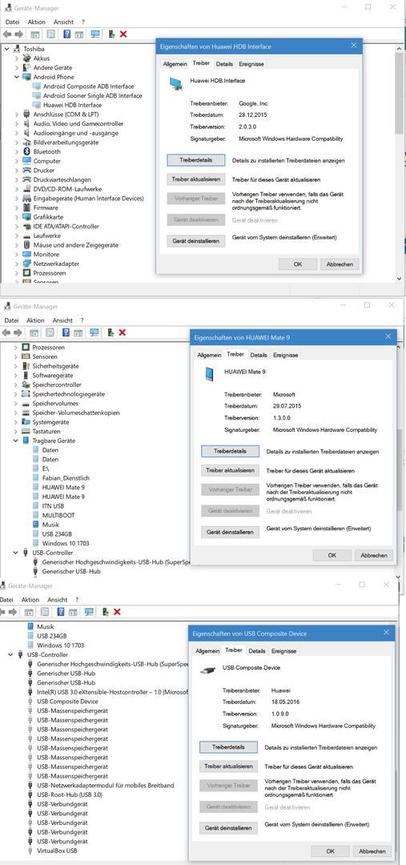Expand the Akkus category

click(x=17, y=58)
